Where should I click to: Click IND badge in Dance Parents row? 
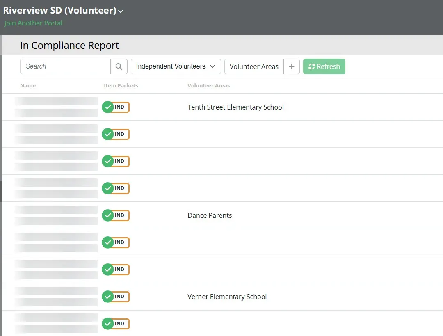[116, 215]
